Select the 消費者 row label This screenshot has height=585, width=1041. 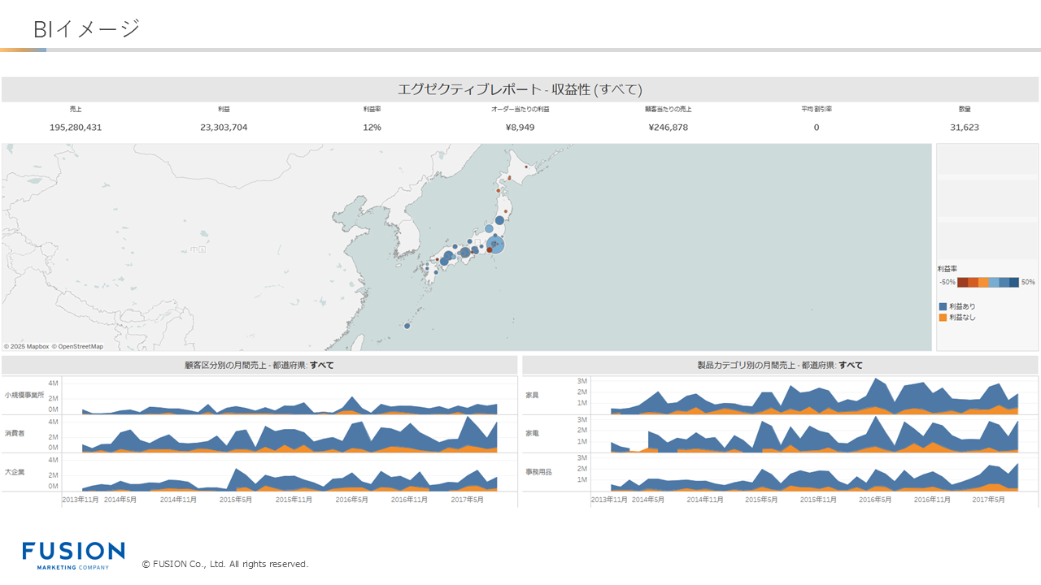click(x=15, y=434)
